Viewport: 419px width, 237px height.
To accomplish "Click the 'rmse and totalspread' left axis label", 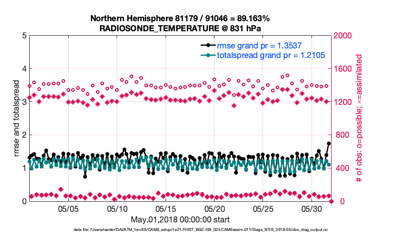I will 18,118.
